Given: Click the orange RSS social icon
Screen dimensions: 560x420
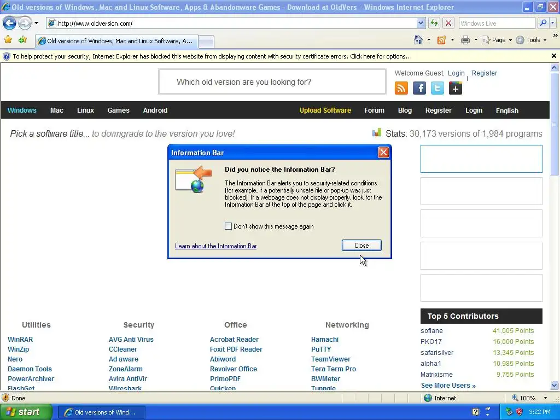Looking at the screenshot, I should (401, 88).
